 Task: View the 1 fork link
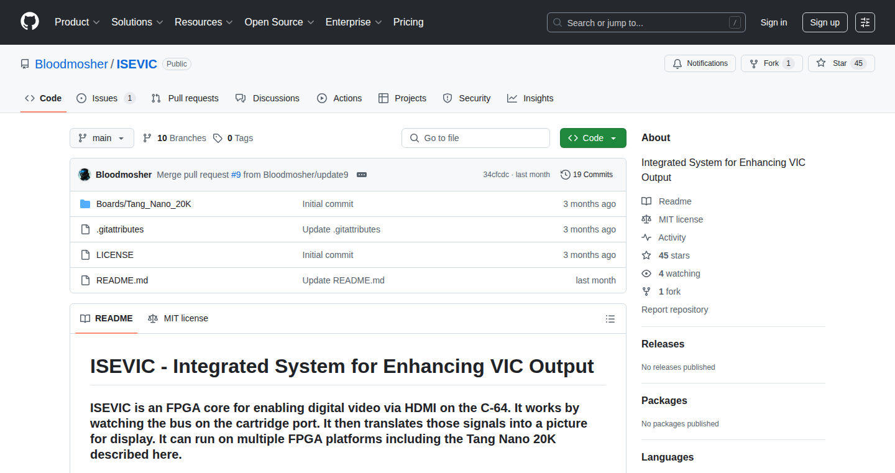tap(661, 292)
